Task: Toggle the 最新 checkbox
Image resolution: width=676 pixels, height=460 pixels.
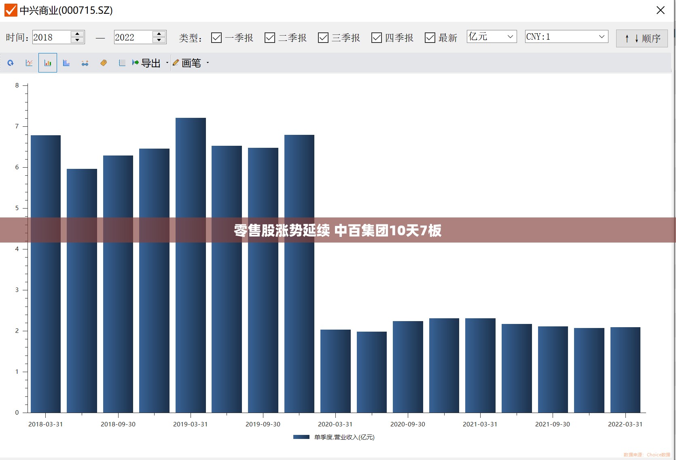Action: pos(430,38)
